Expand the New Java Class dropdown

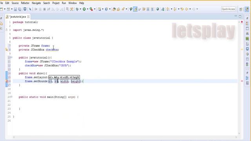pyautogui.click(x=110, y=9)
